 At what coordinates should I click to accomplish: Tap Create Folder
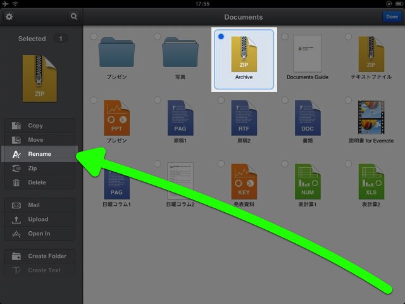point(39,256)
